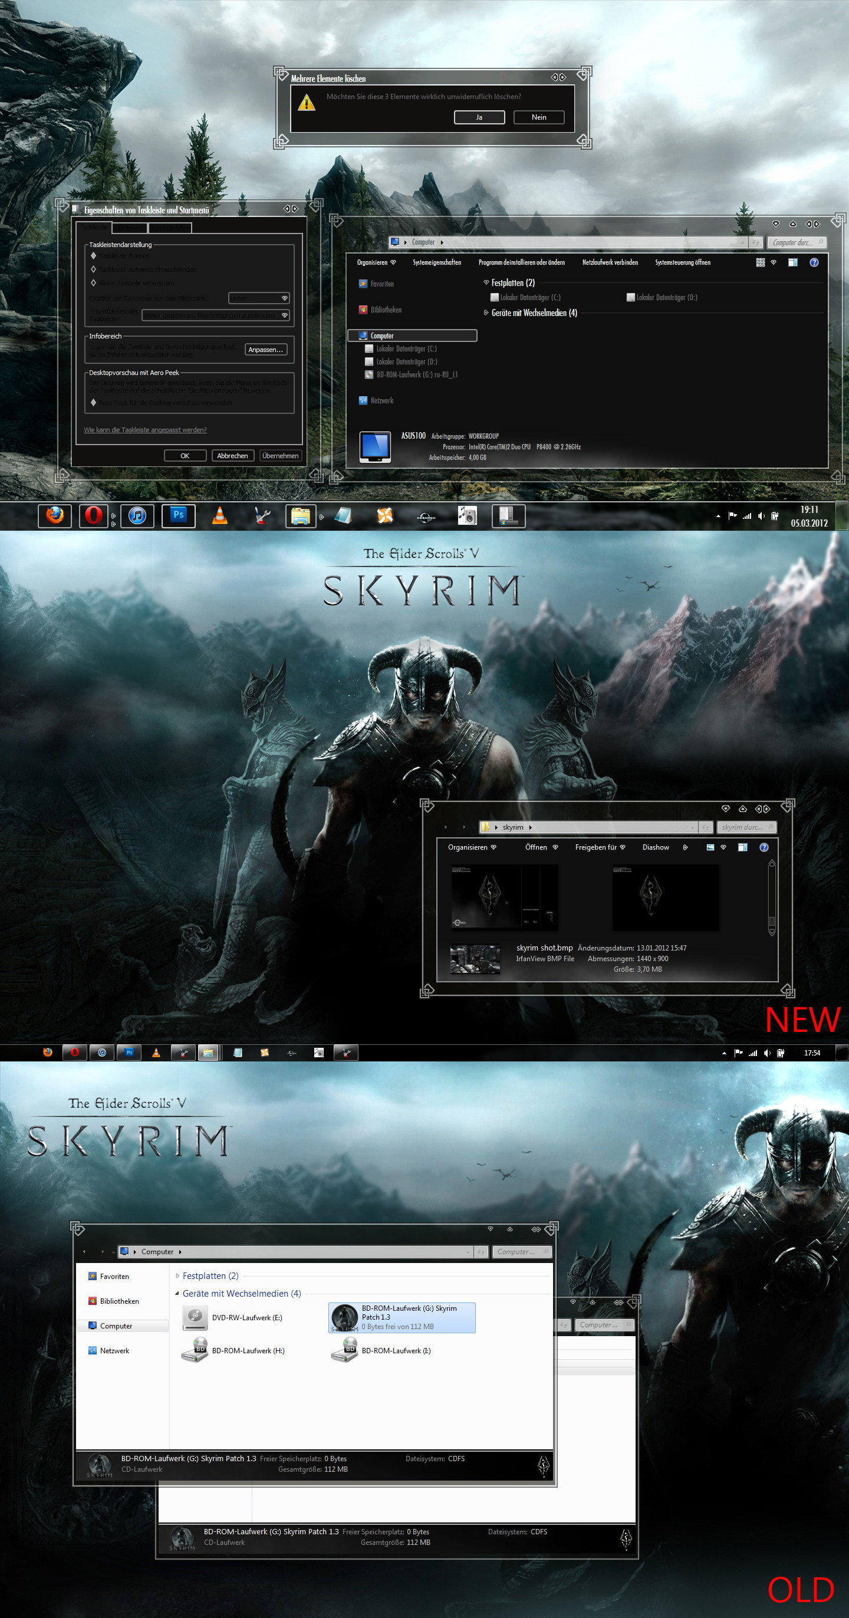The width and height of the screenshot is (849, 1618).
Task: Change view icon in skyrim folder window
Action: point(710,847)
